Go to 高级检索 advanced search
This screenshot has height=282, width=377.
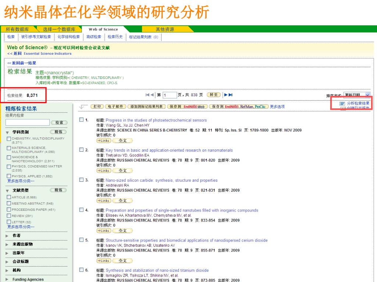(94, 37)
